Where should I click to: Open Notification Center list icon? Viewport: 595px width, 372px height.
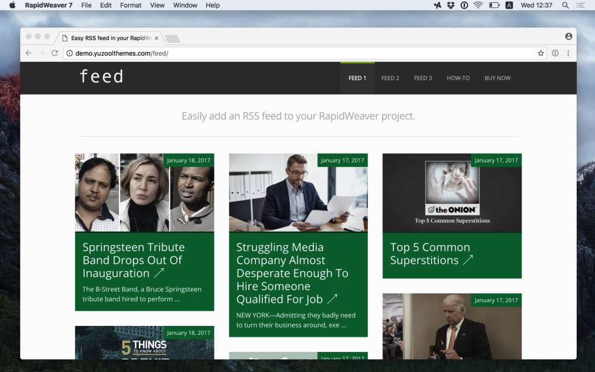click(580, 5)
